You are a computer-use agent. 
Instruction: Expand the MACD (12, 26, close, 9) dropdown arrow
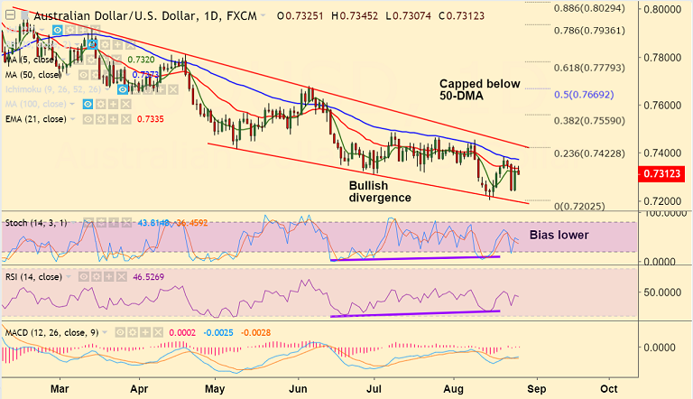click(x=105, y=332)
